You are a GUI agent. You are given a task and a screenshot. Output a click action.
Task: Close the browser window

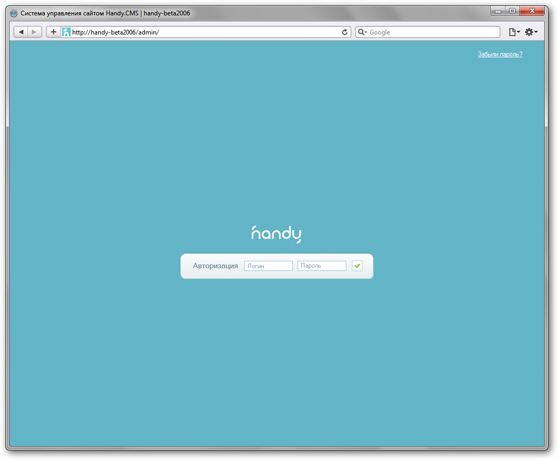533,11
